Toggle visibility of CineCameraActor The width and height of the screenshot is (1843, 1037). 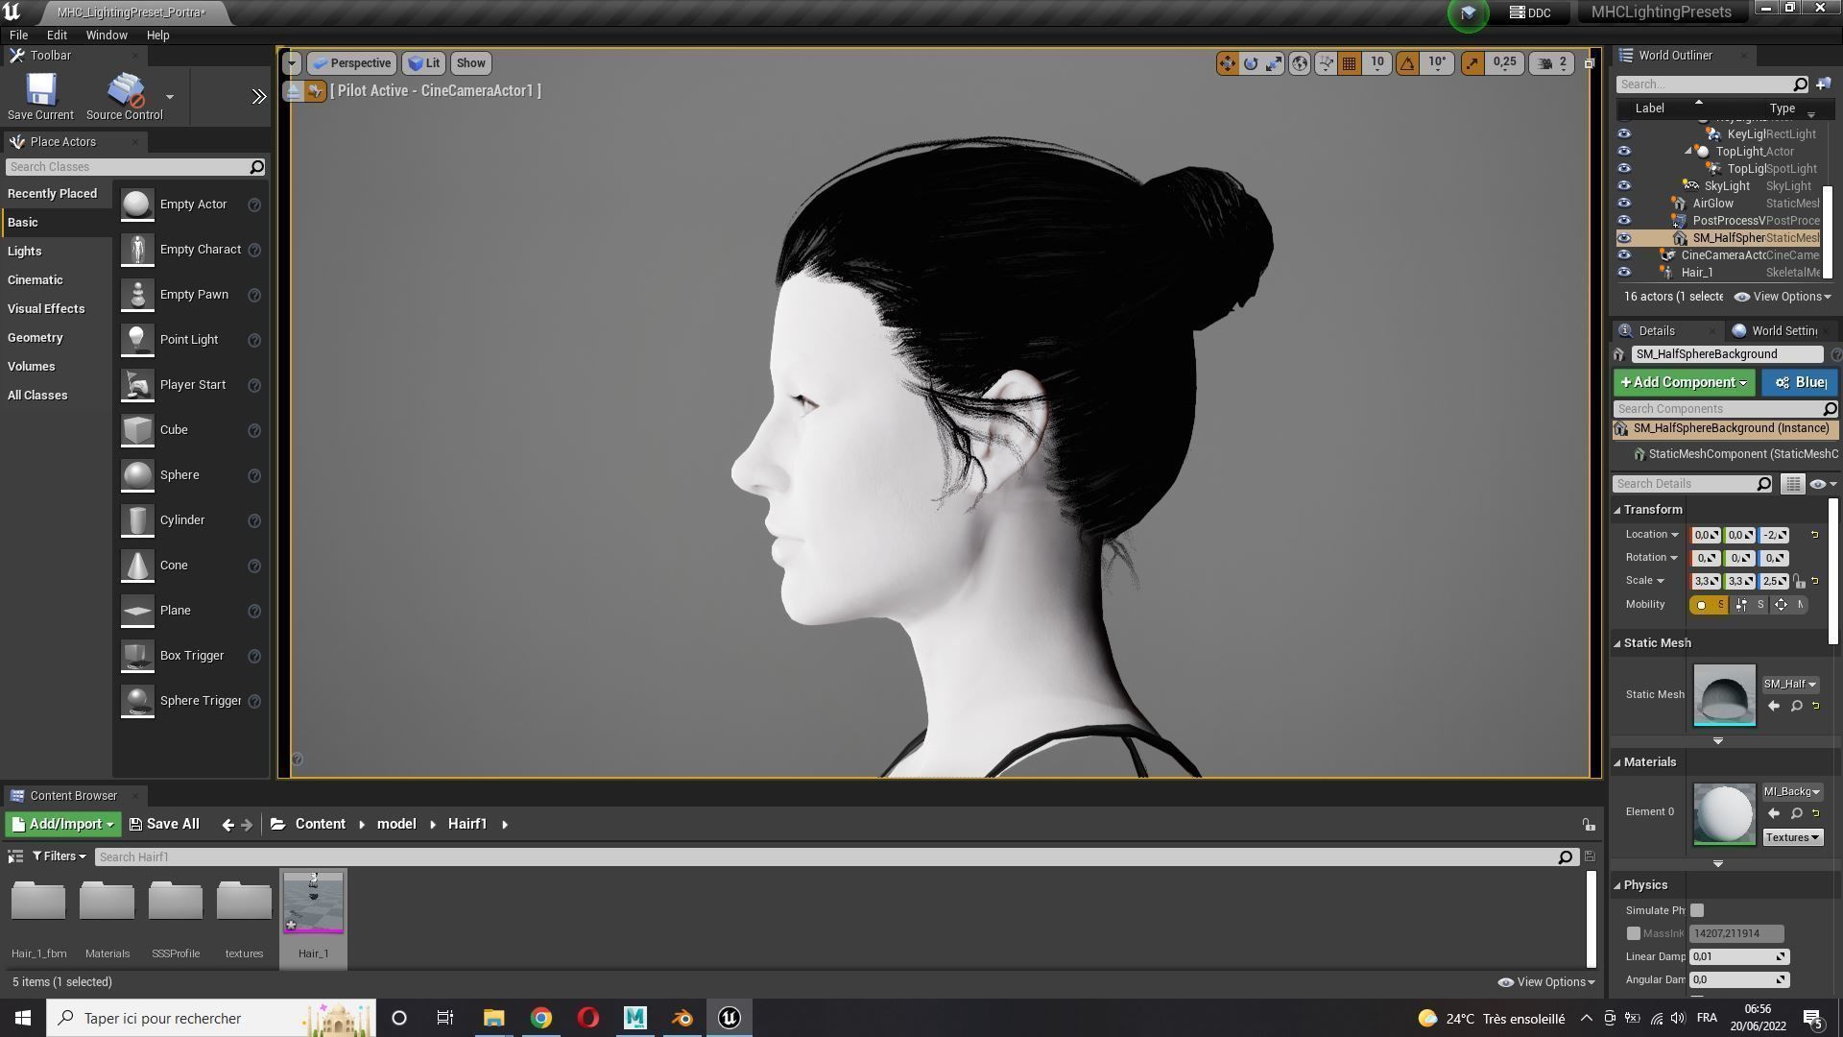[1624, 255]
